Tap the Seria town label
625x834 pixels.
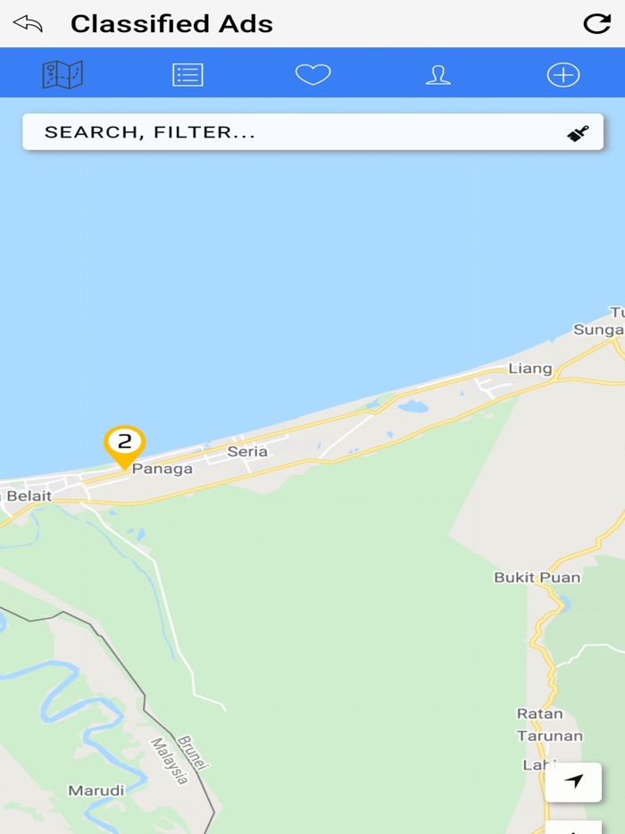(x=247, y=452)
